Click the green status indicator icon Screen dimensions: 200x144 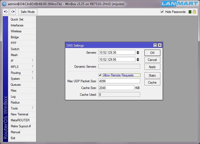(190, 12)
